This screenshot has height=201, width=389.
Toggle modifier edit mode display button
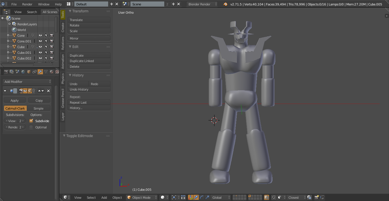tap(29, 91)
